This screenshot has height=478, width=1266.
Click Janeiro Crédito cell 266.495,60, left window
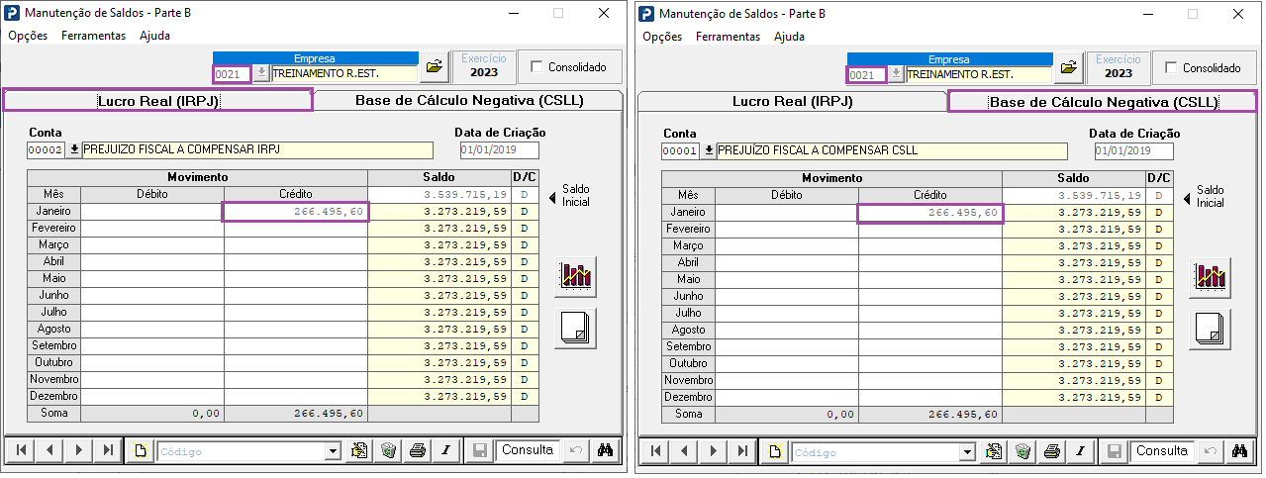click(295, 212)
